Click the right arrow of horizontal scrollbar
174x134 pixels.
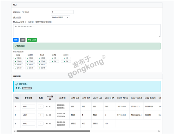pos(159,131)
